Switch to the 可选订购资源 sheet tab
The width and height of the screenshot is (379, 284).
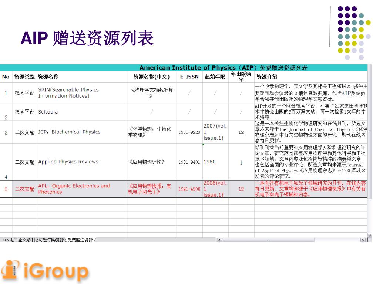[x=51, y=240]
